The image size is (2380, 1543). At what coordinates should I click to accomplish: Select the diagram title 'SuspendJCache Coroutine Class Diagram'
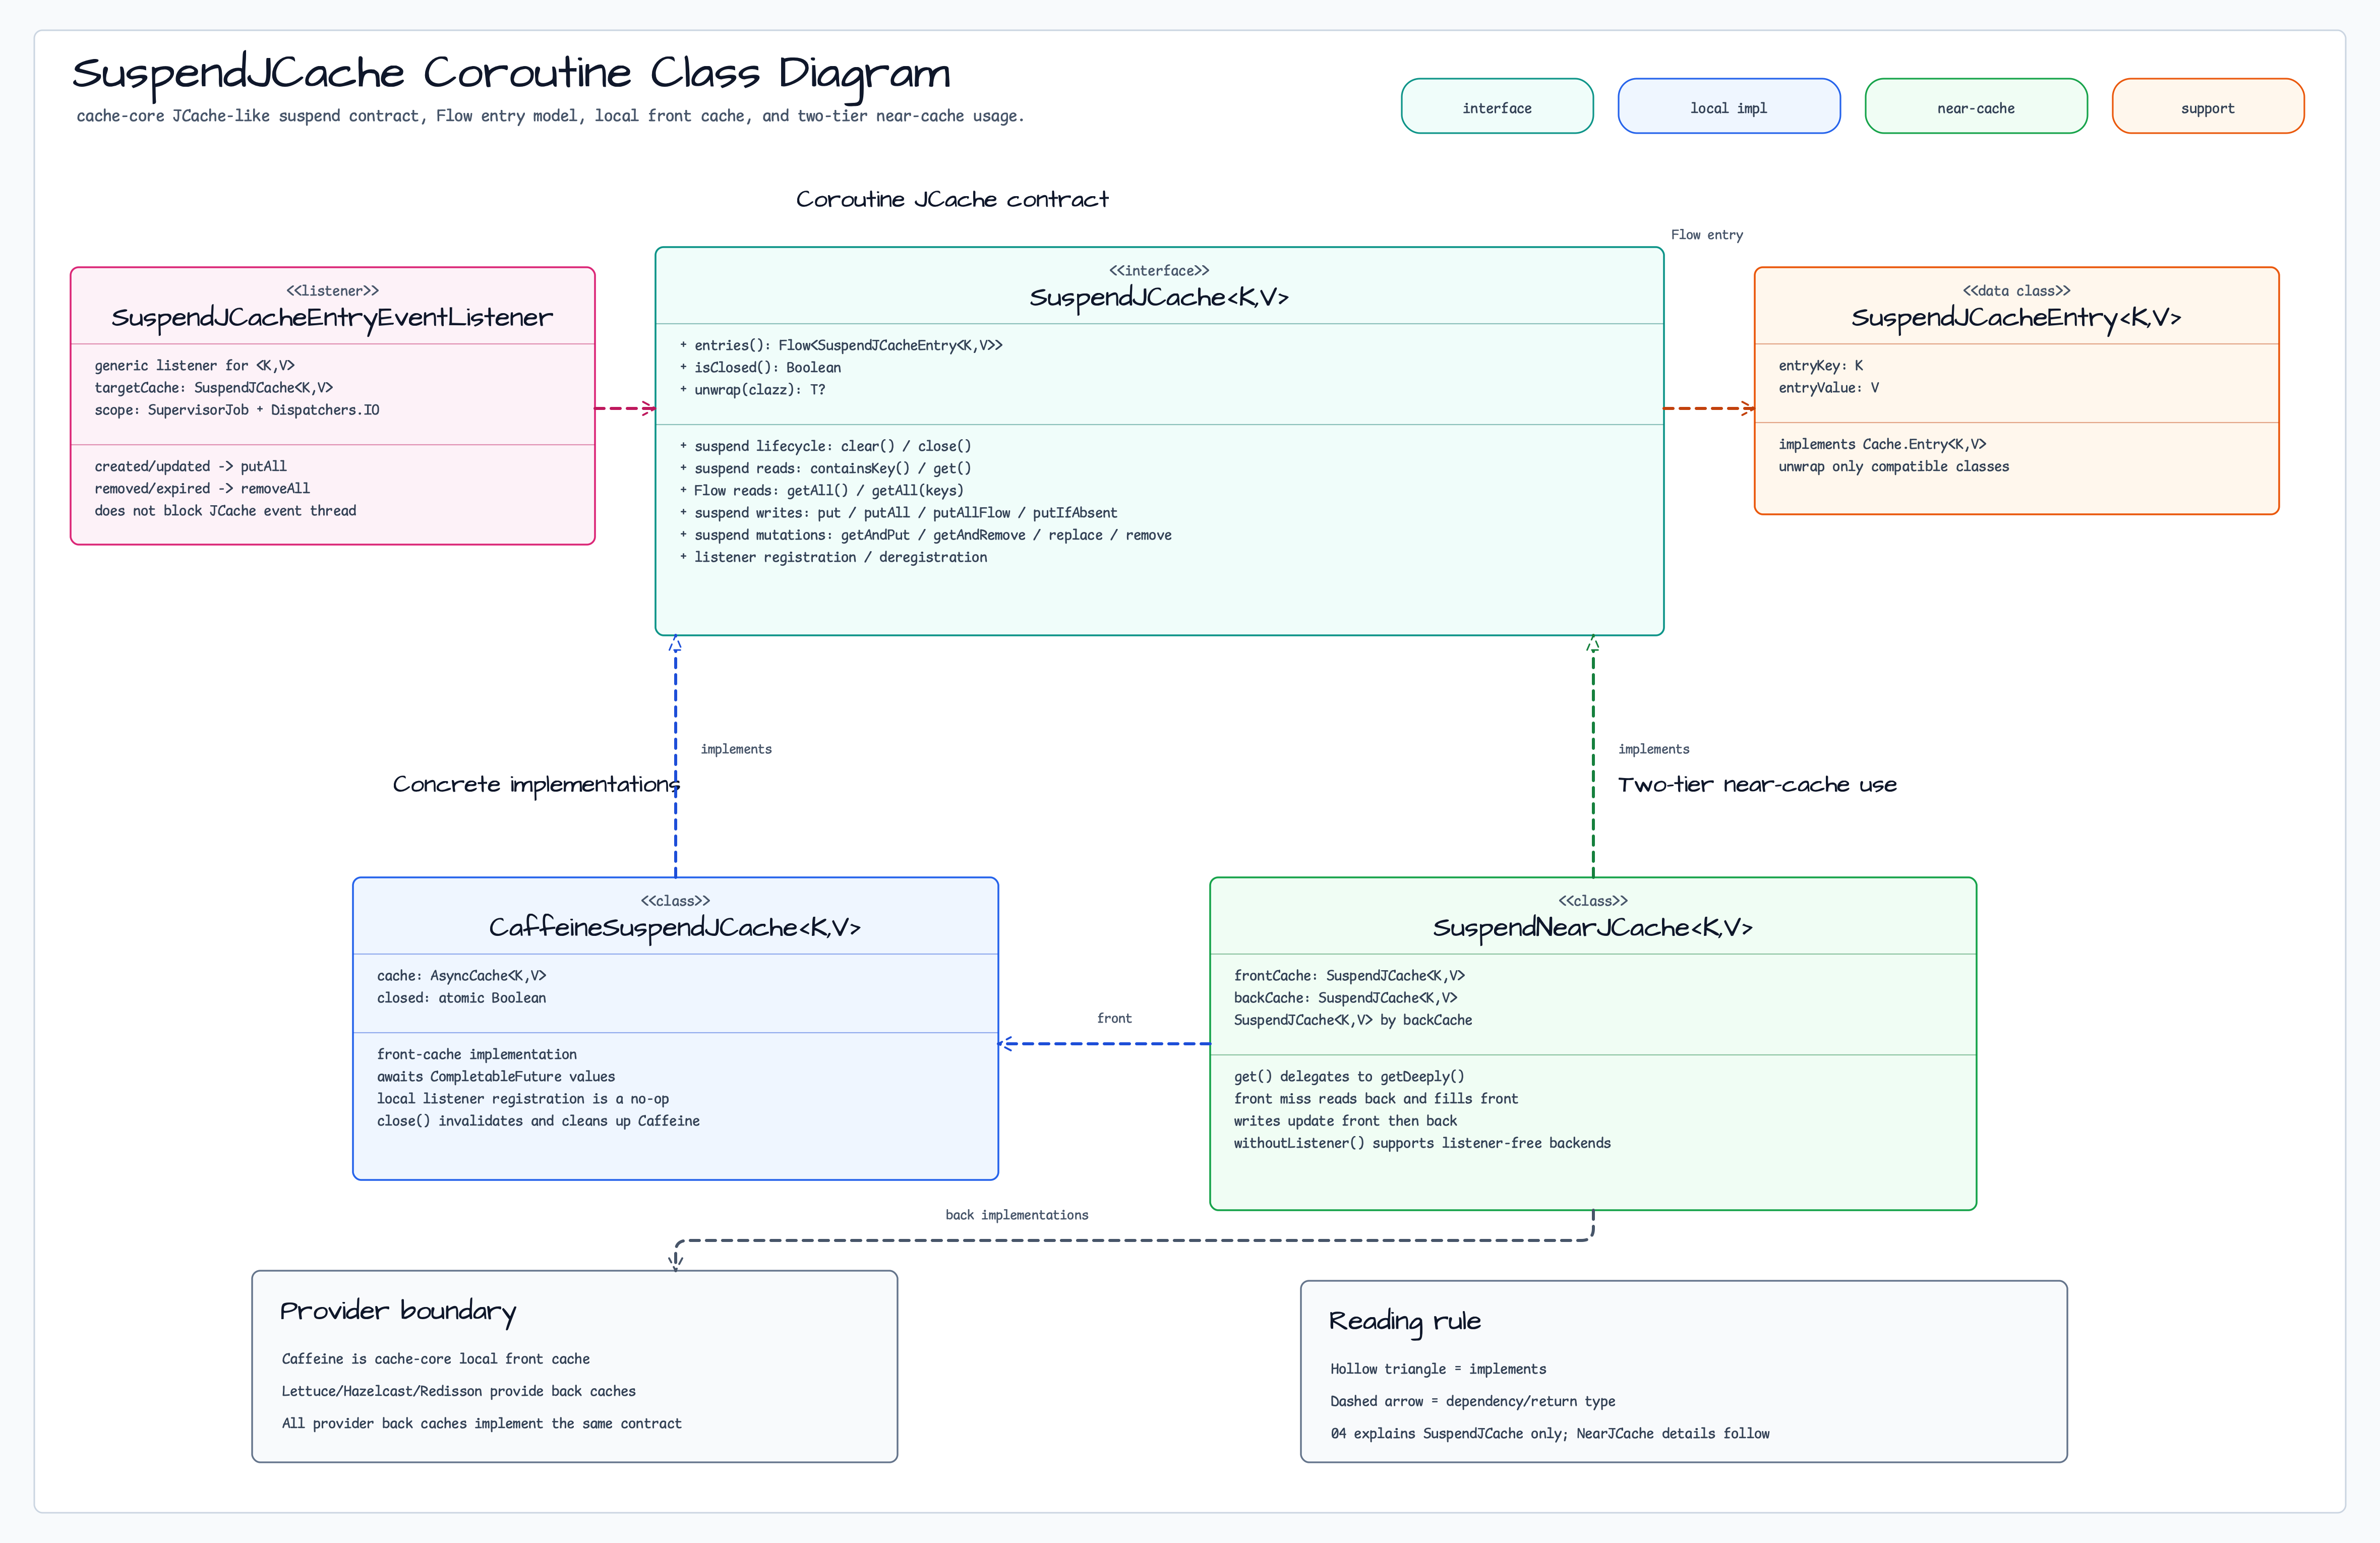(x=511, y=74)
